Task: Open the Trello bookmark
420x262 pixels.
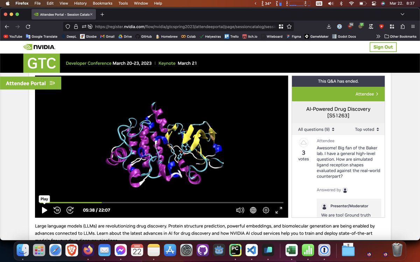Action: [x=231, y=36]
